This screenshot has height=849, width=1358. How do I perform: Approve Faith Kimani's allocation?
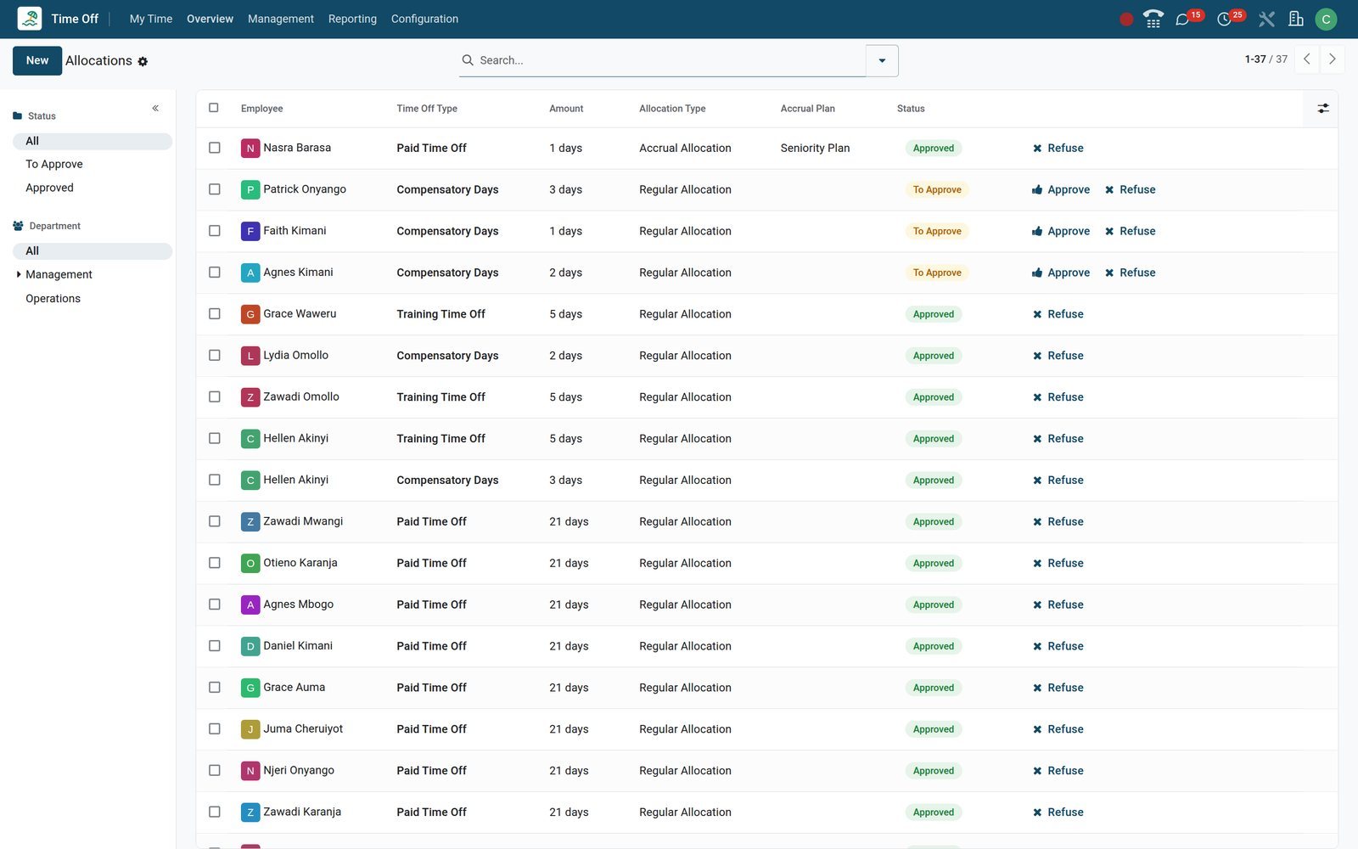[x=1061, y=231]
